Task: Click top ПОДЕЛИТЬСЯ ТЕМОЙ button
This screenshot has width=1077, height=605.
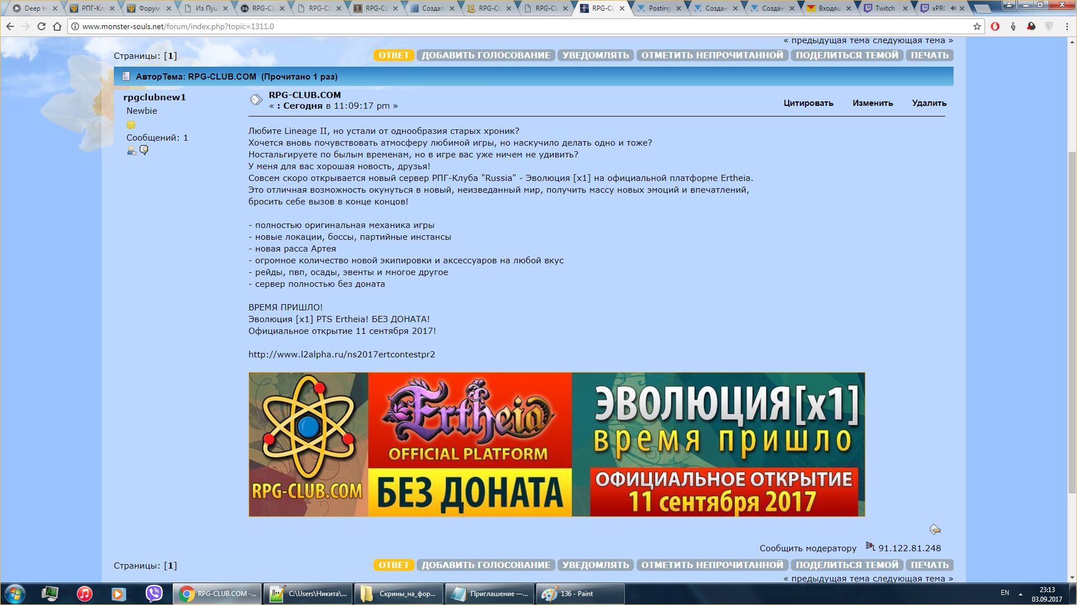Action: 847,55
